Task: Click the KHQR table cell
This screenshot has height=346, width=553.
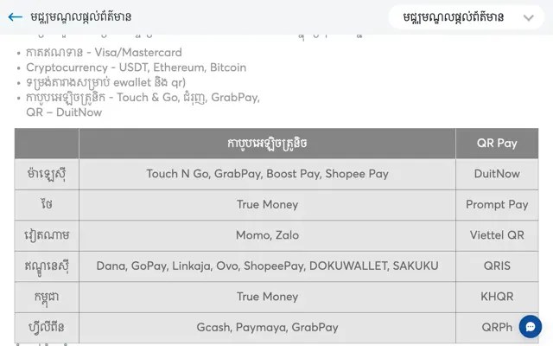Action: (x=497, y=297)
